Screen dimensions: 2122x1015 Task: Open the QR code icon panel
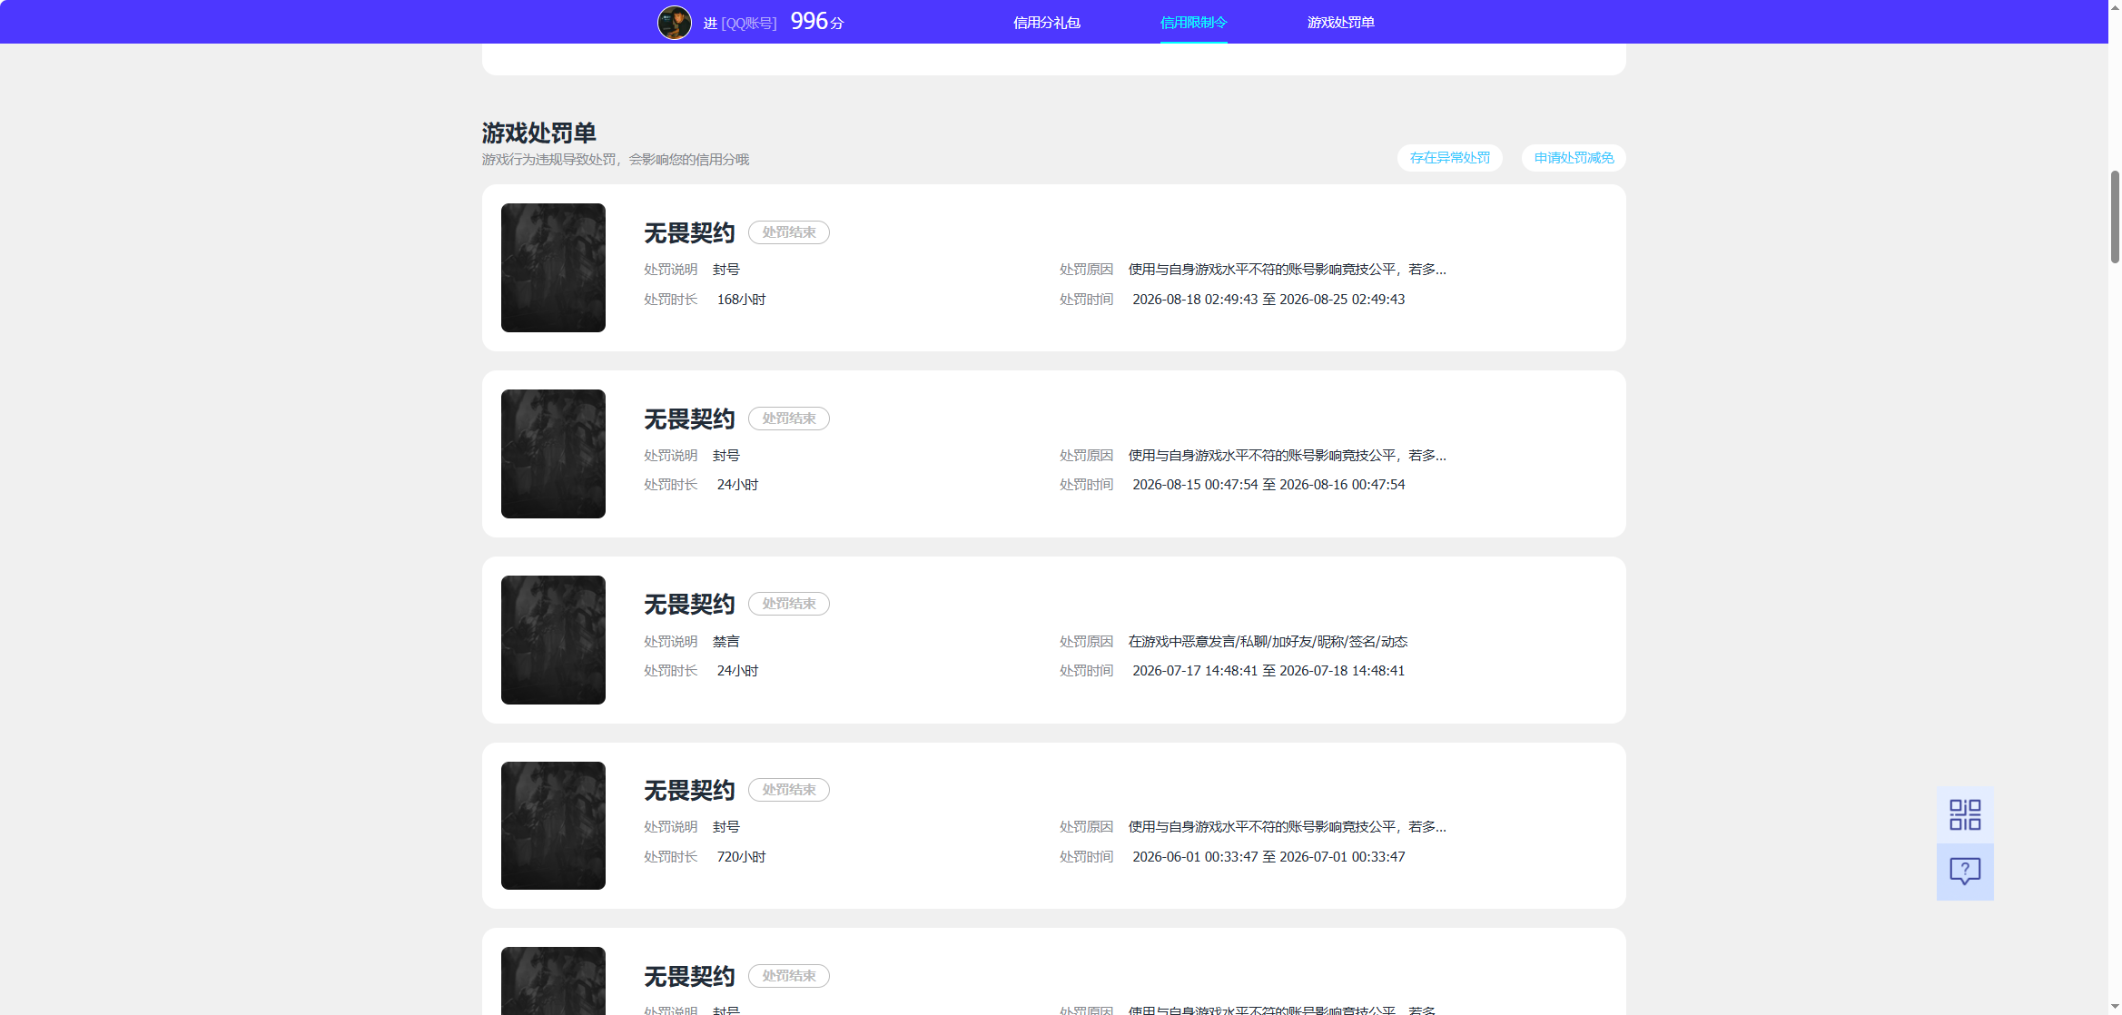click(x=1965, y=814)
